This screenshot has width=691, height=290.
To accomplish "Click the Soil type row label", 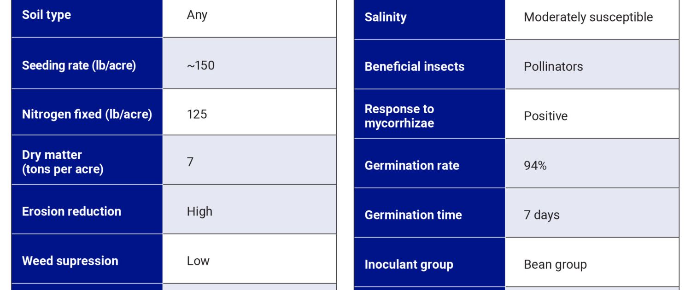I will 47,15.
